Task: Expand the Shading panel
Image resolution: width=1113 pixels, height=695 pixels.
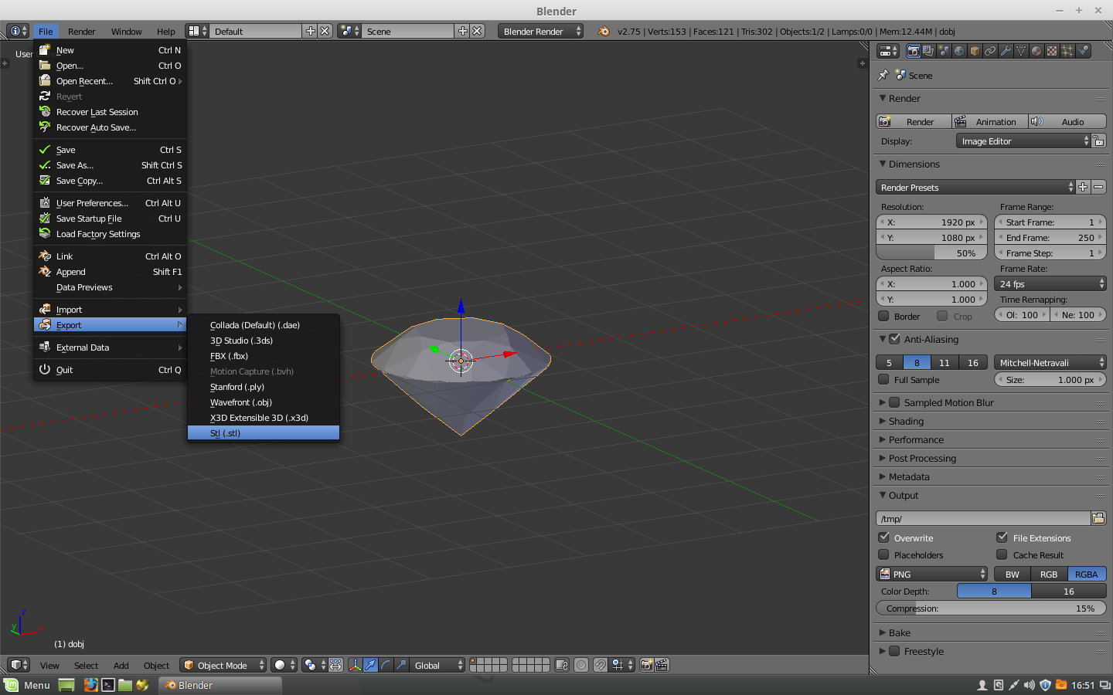Action: (x=906, y=421)
